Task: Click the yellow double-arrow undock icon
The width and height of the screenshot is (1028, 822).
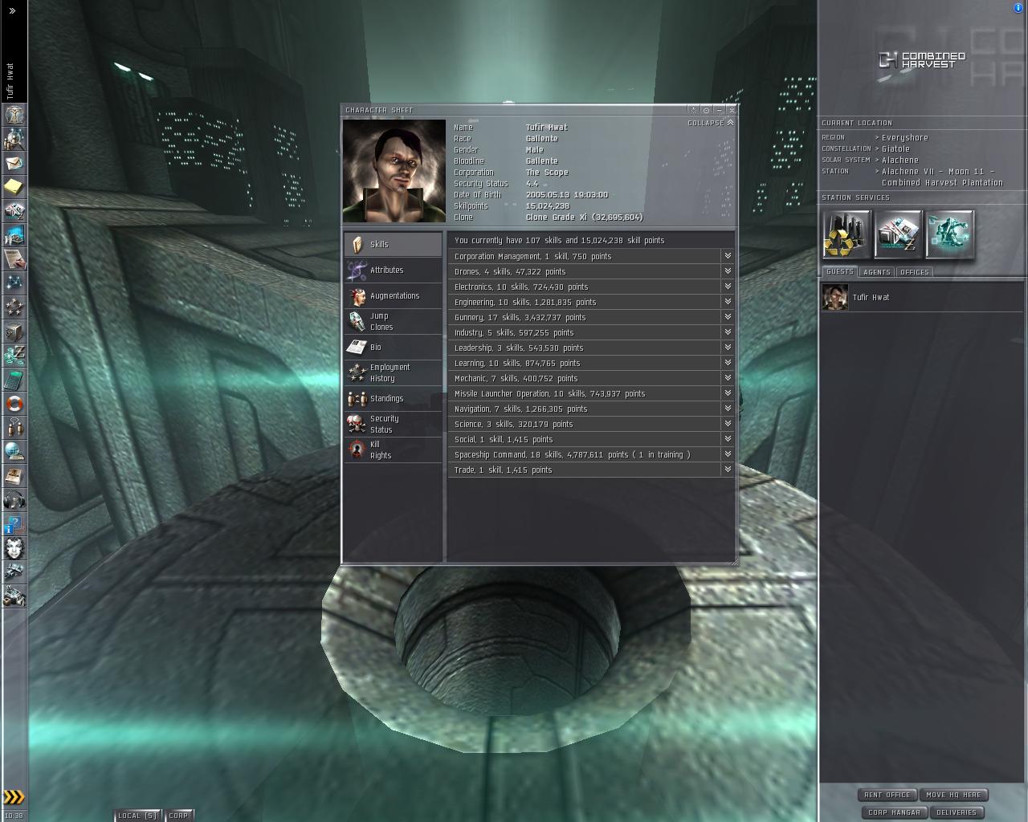Action: (x=14, y=797)
